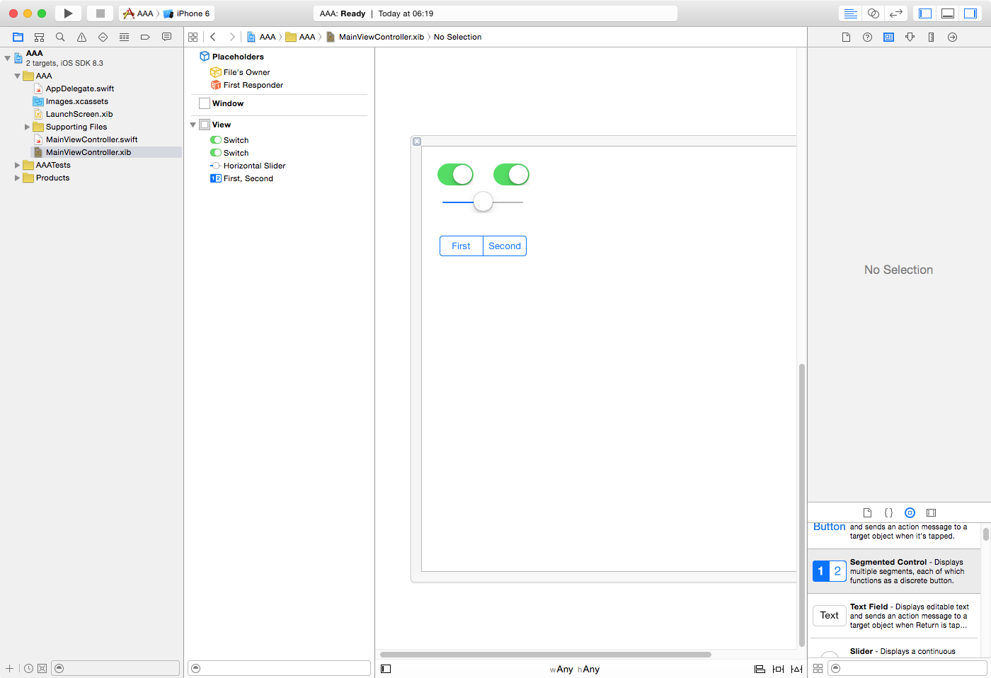Select File's Owner placeholder

[x=246, y=72]
